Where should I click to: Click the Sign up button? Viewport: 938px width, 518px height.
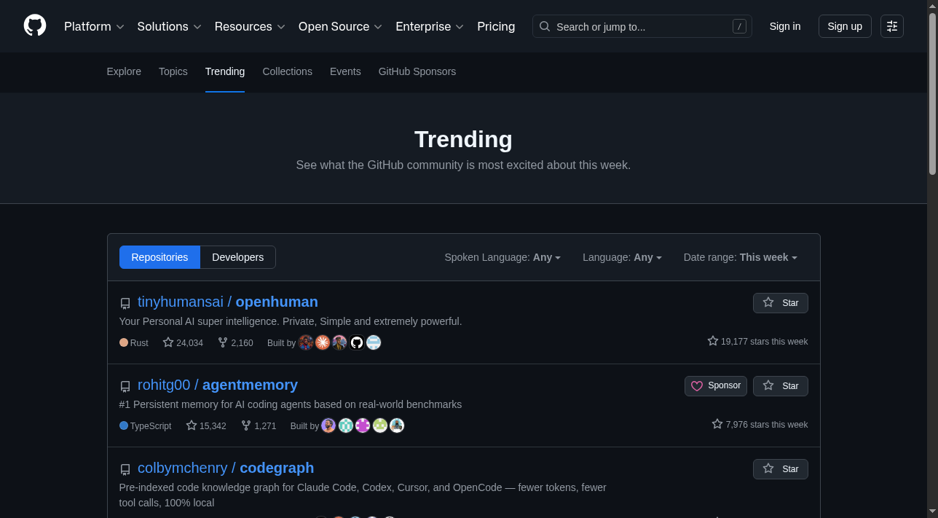click(x=845, y=26)
